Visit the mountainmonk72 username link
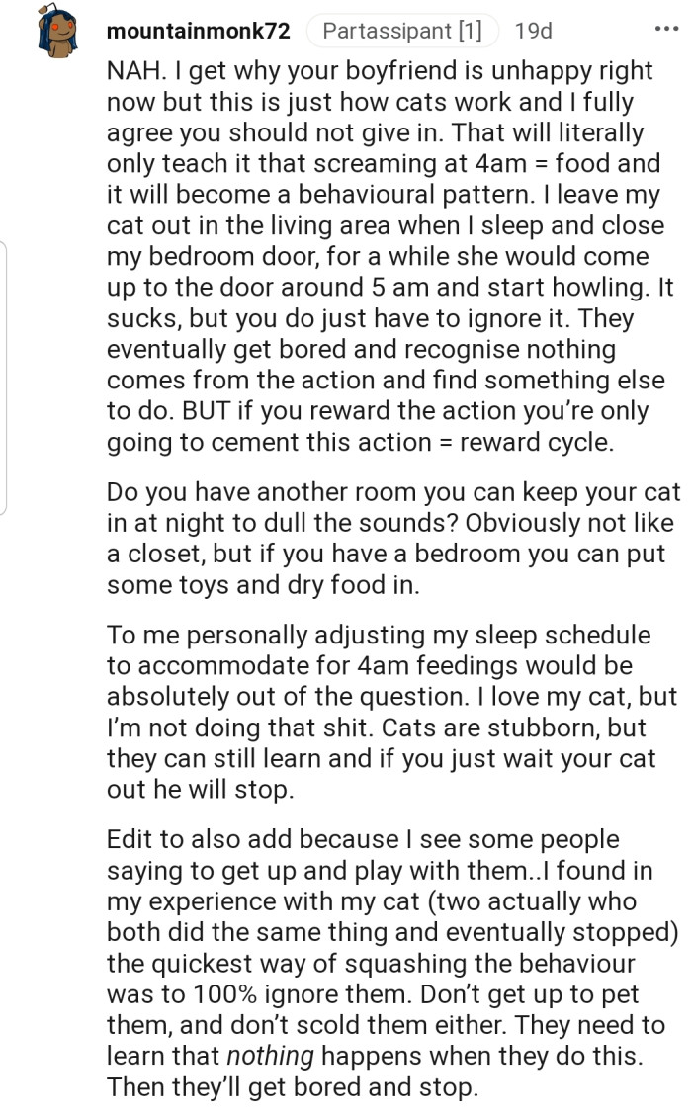 198,31
